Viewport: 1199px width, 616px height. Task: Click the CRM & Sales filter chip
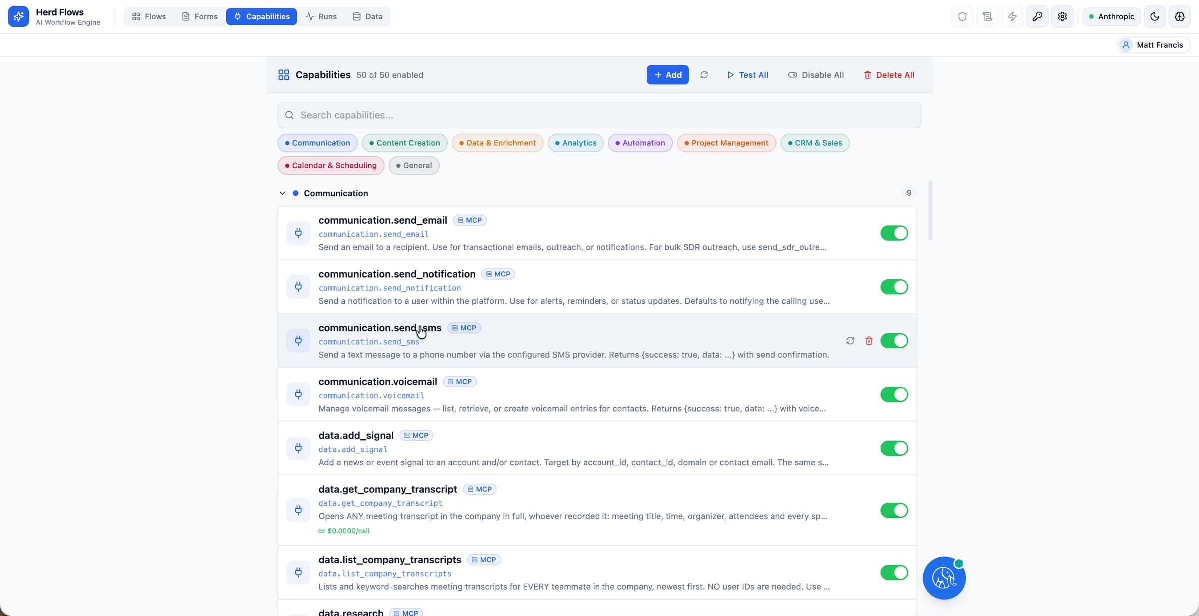tap(815, 143)
